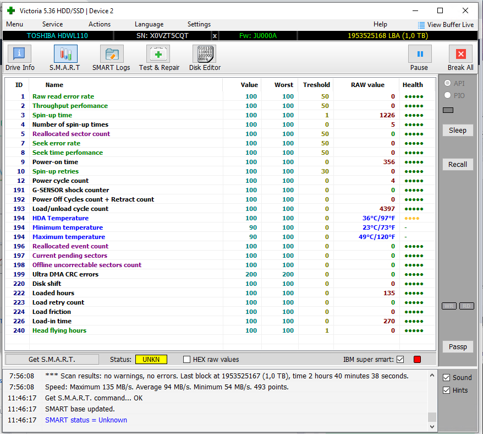The image size is (483, 434).
Task: Click the RAW value column header
Action: coord(367,85)
